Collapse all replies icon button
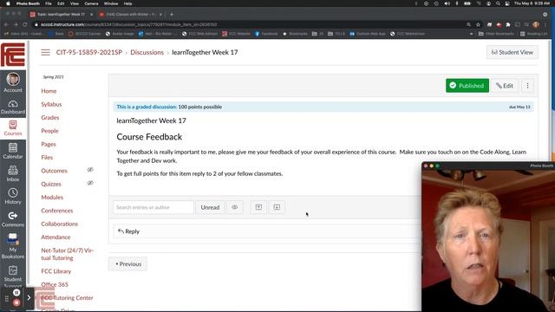 point(258,207)
